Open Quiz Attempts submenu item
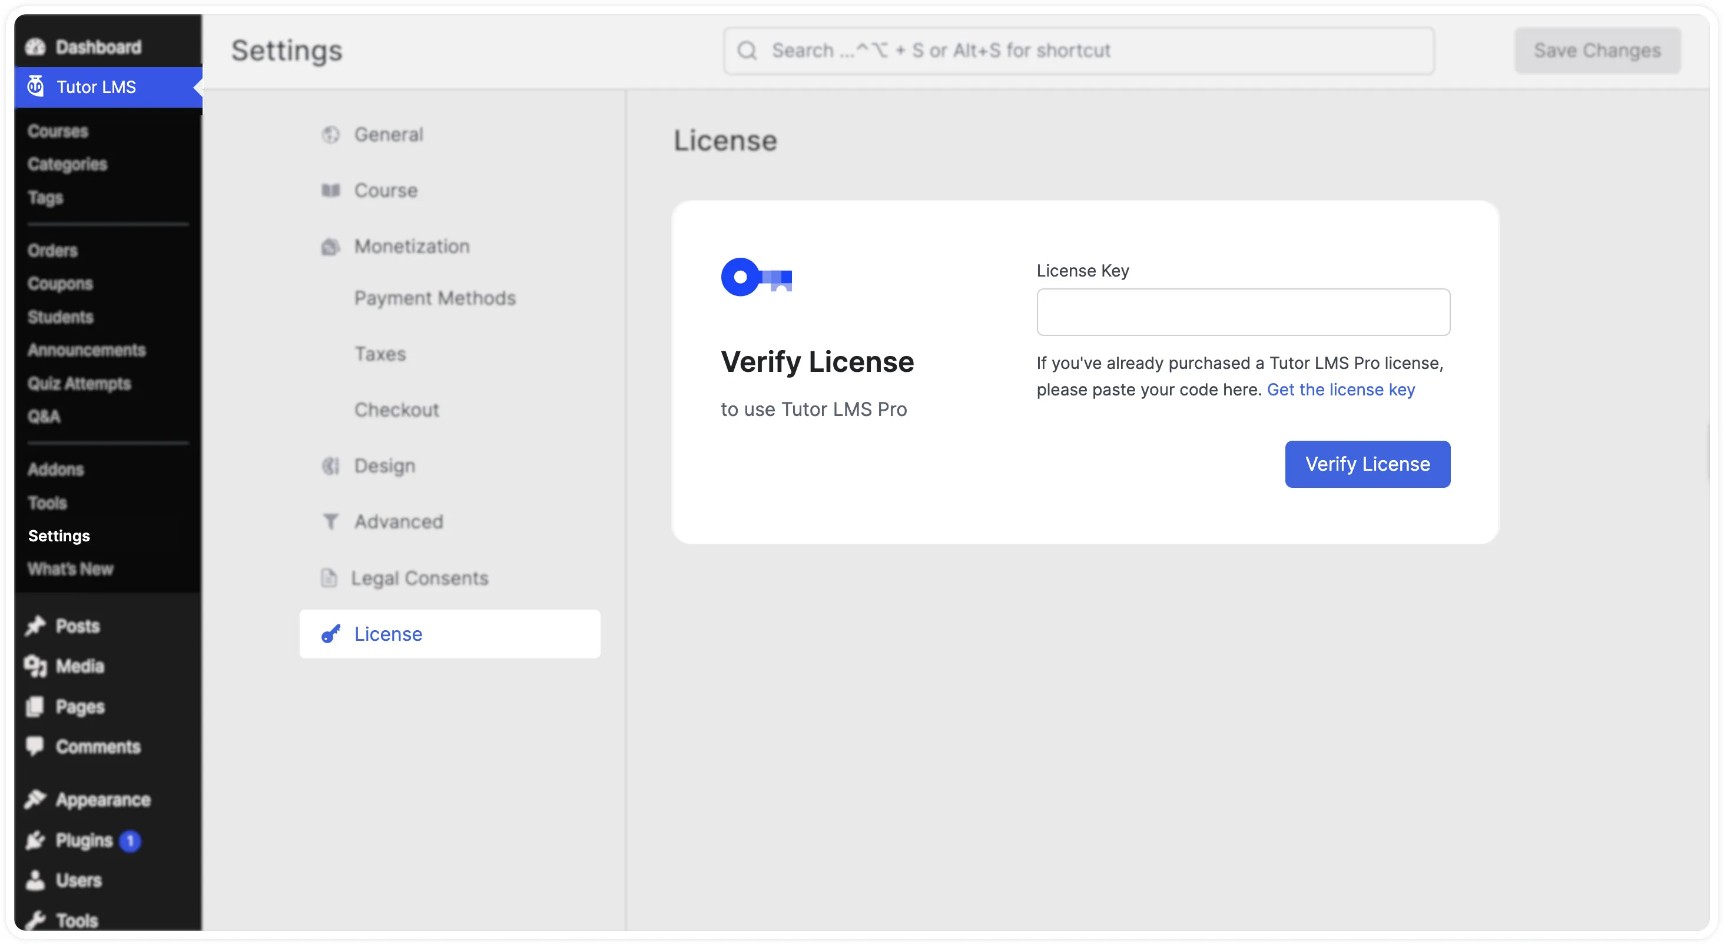Viewport: 1724px width, 945px height. pos(79,383)
